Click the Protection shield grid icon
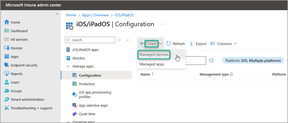 tap(75, 84)
